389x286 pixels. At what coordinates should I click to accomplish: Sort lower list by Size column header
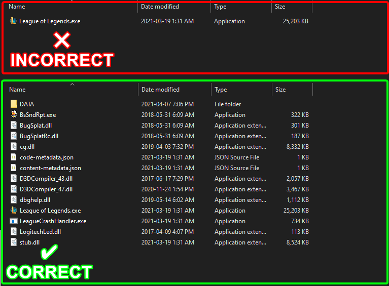[280, 90]
